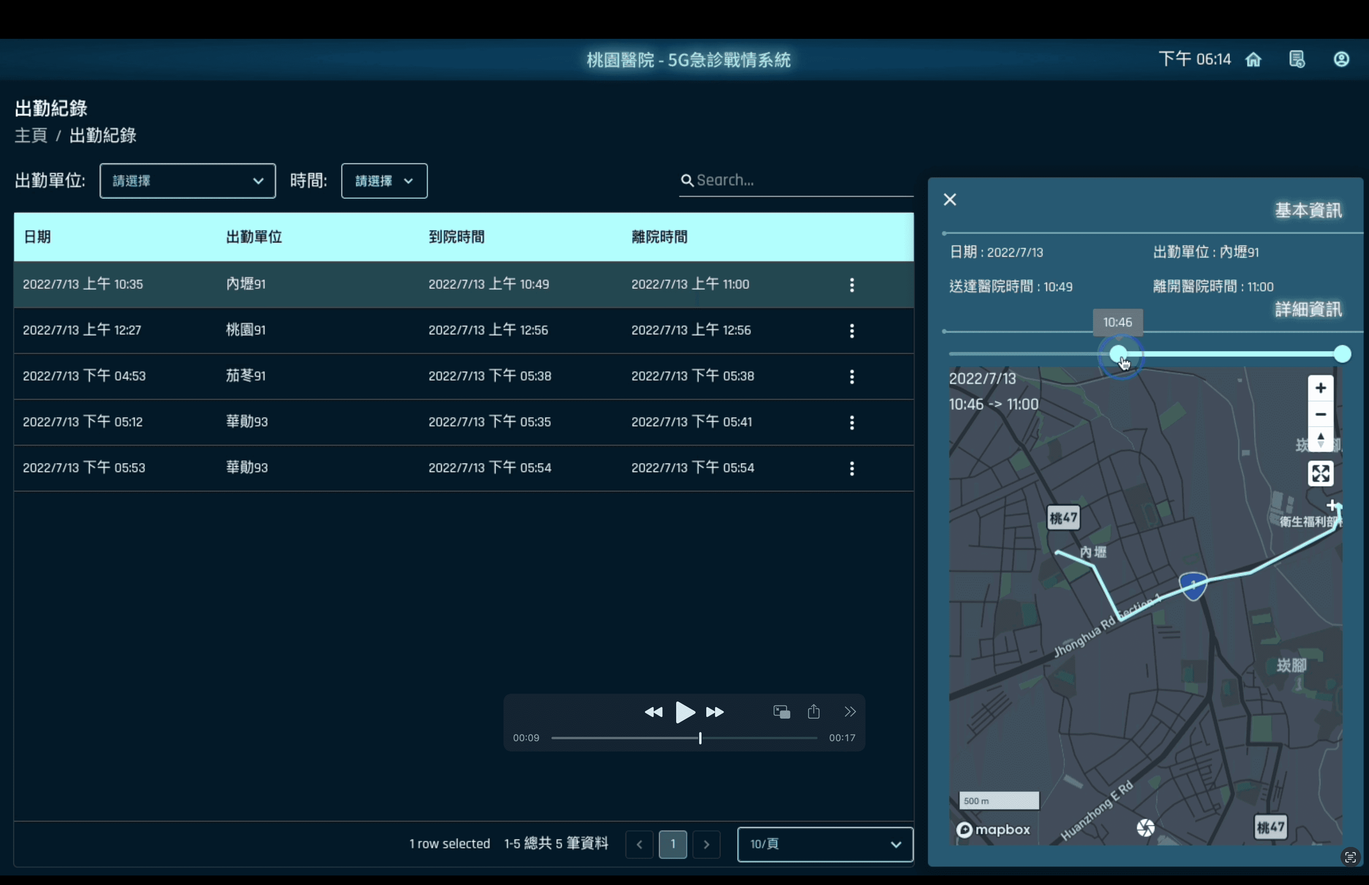The width and height of the screenshot is (1369, 885).
Task: Open the Mapbox logo link
Action: pos(993,829)
